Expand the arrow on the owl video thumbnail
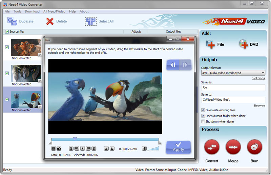This screenshot has height=175, width=271. 40,81
